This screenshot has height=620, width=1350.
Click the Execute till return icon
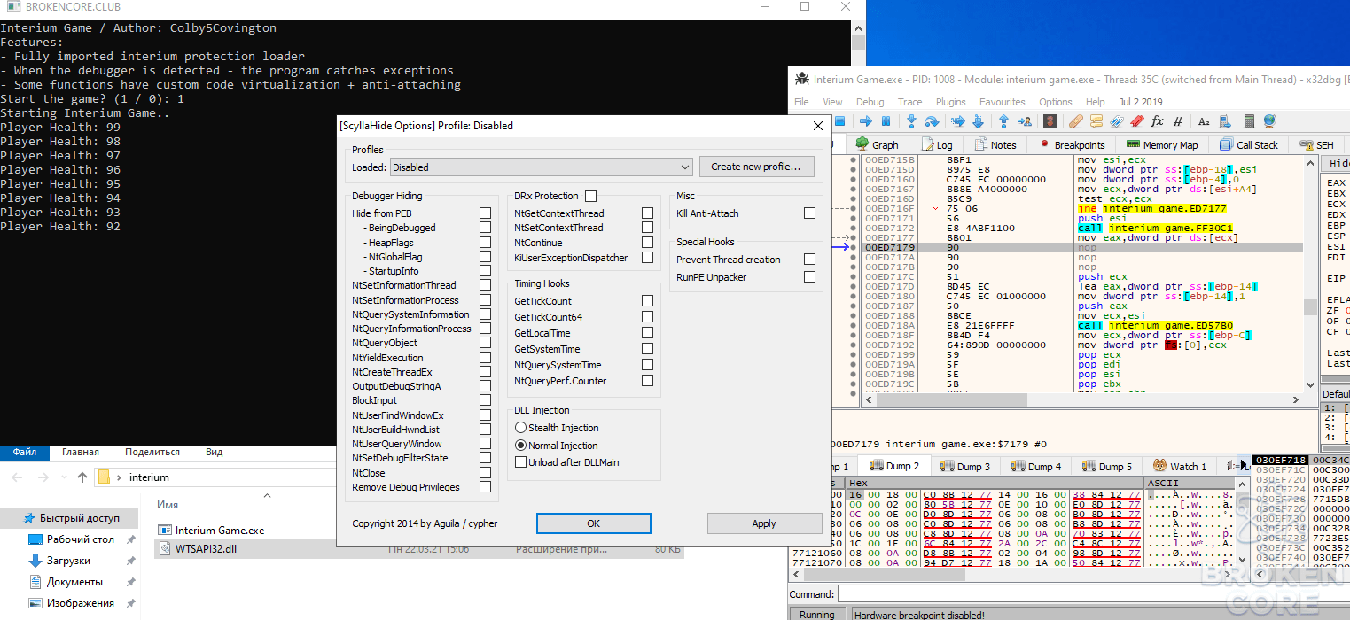tap(1003, 121)
